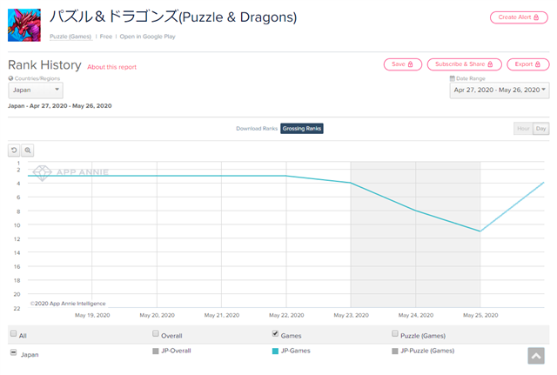Select the Grossing Ranks tab

pyautogui.click(x=302, y=129)
